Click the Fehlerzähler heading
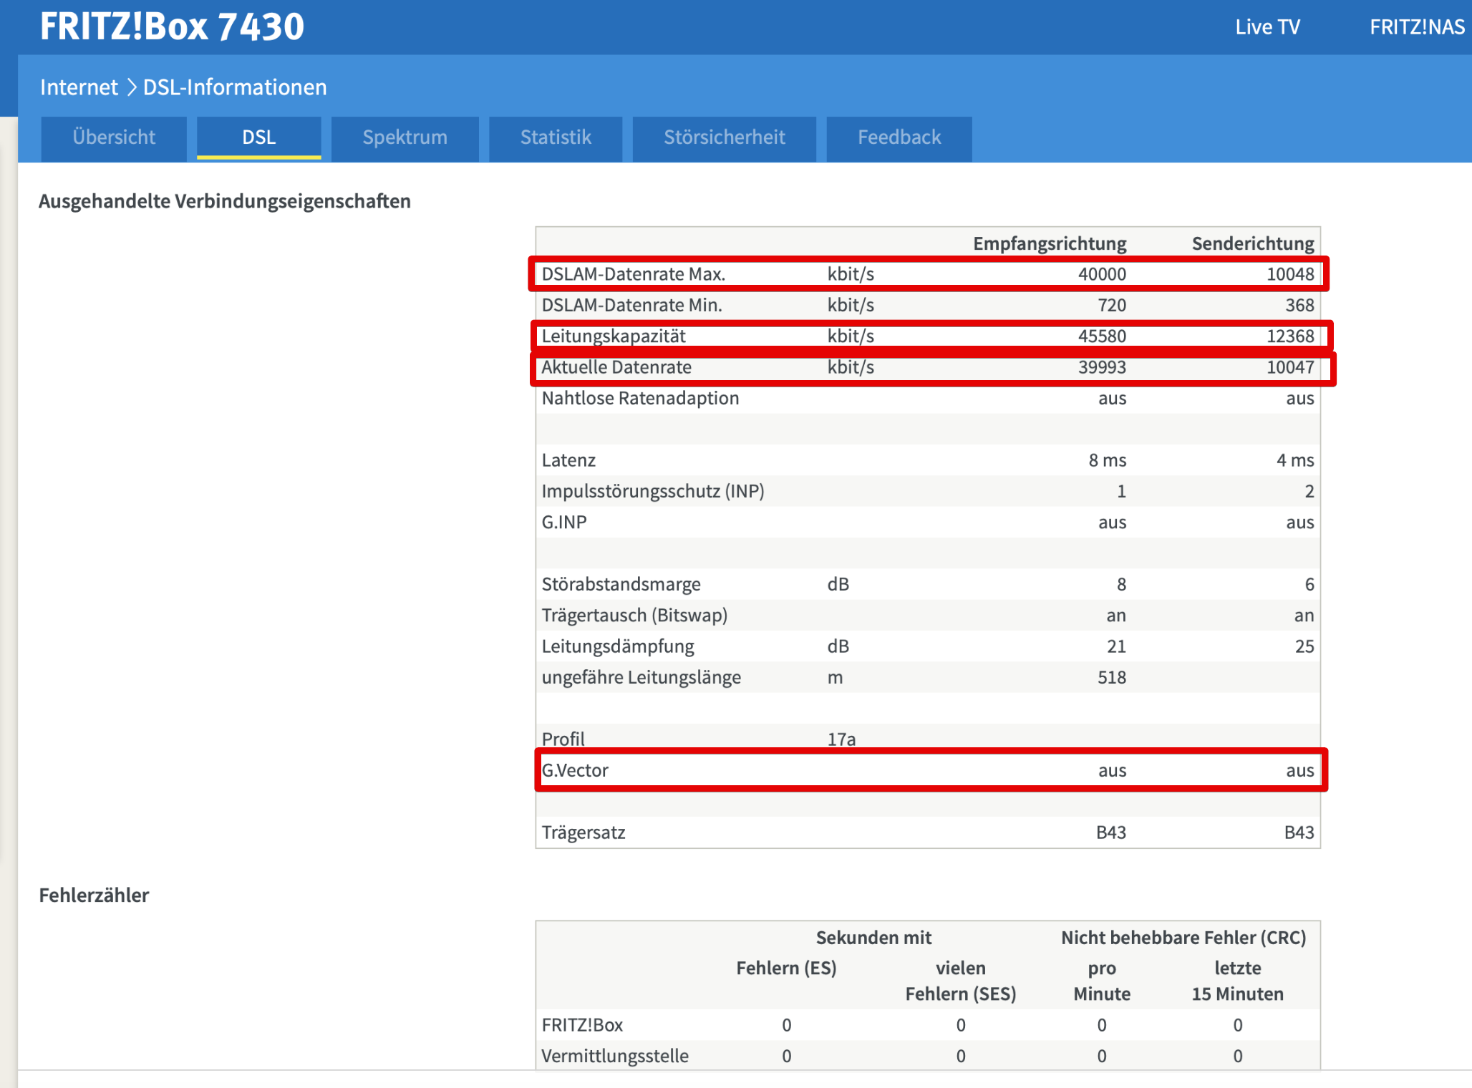The image size is (1472, 1088). 94,895
